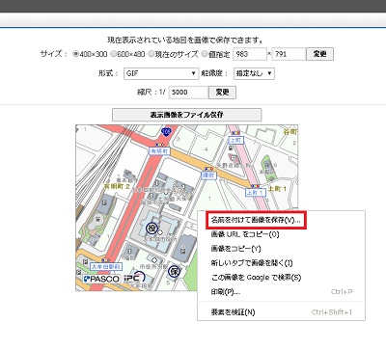Click the blue route 208 shield marker
The width and height of the screenshot is (386, 350).
click(166, 131)
